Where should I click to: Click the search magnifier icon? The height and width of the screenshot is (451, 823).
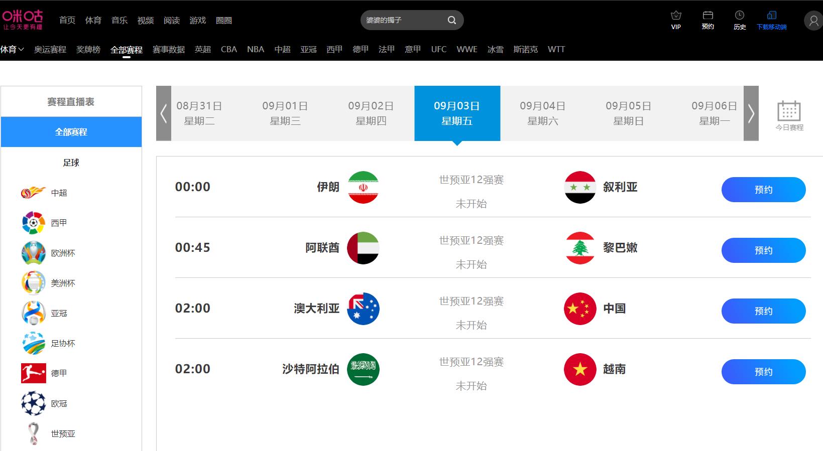point(452,20)
